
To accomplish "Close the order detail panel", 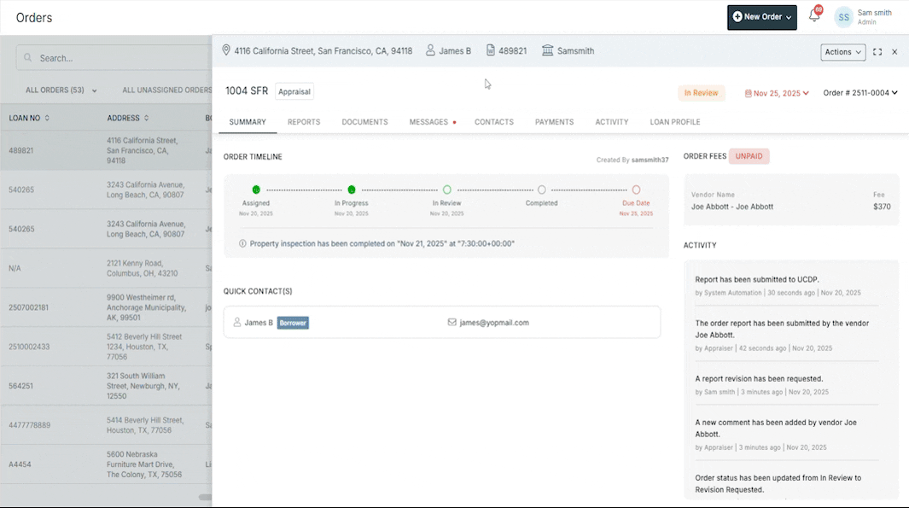I will tap(894, 52).
